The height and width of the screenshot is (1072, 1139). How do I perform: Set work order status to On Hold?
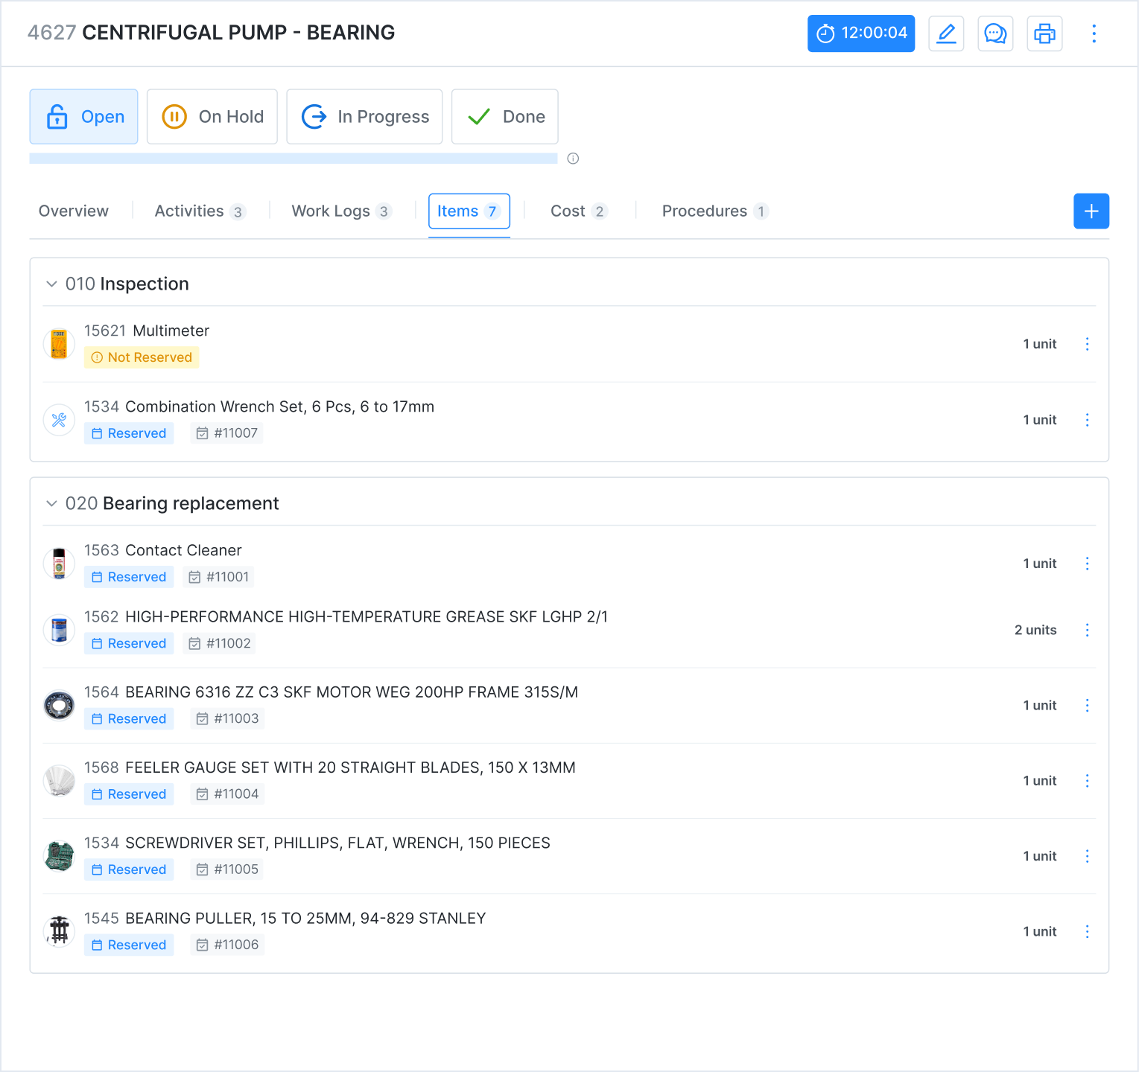[x=212, y=116]
